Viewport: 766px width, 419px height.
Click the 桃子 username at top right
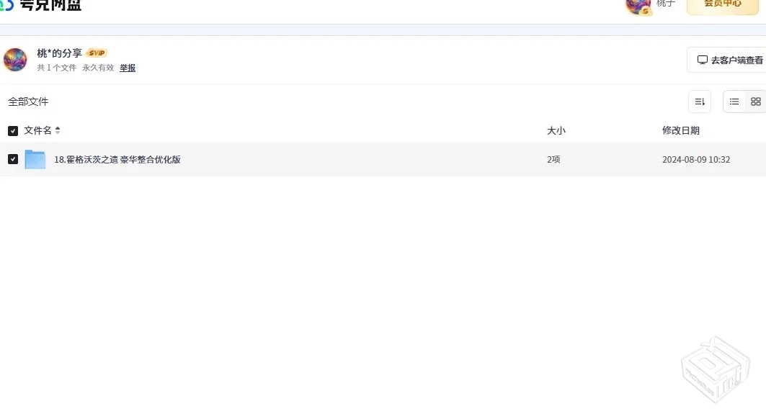(x=666, y=4)
